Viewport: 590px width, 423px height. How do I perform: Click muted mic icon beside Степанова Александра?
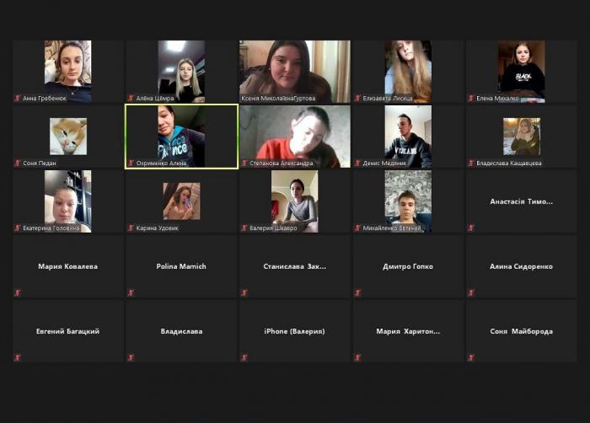click(x=244, y=163)
